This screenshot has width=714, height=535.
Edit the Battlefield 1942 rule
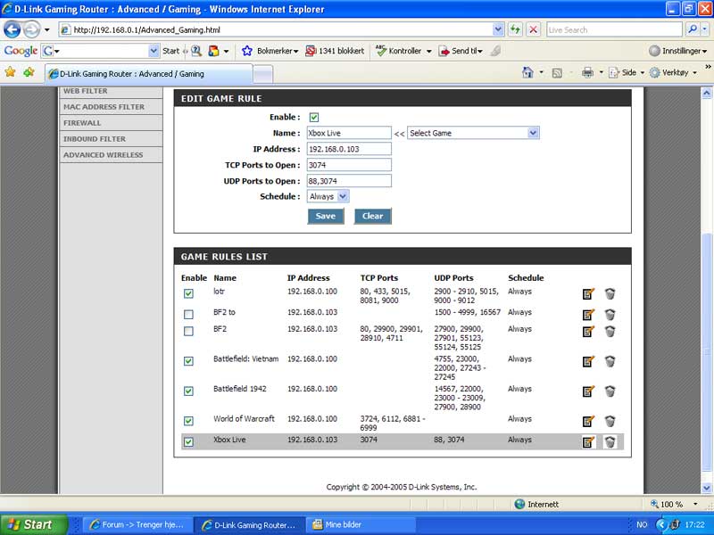(x=588, y=391)
